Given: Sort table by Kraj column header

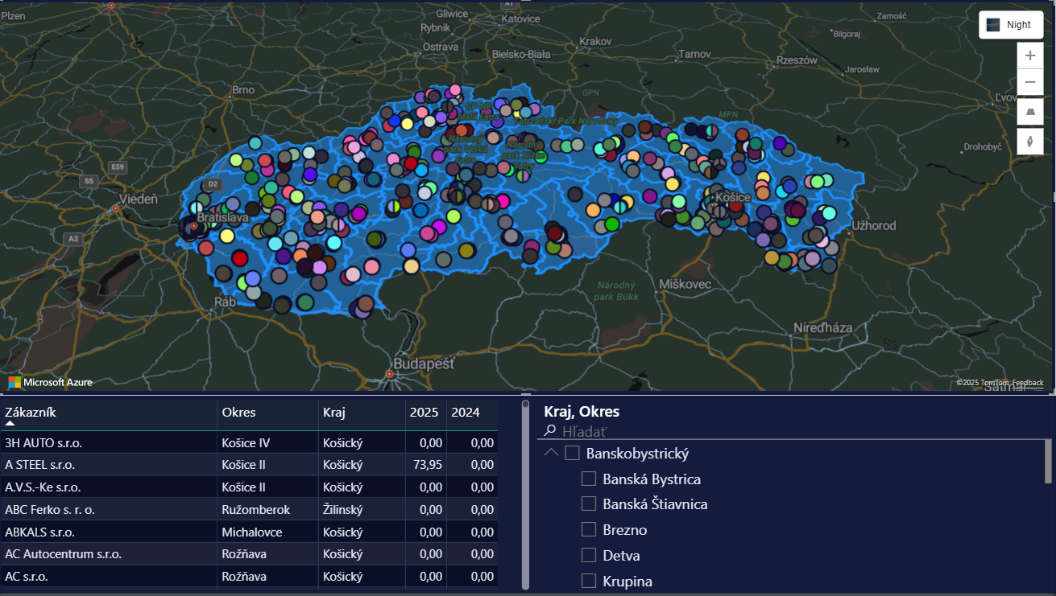Looking at the screenshot, I should (362, 413).
